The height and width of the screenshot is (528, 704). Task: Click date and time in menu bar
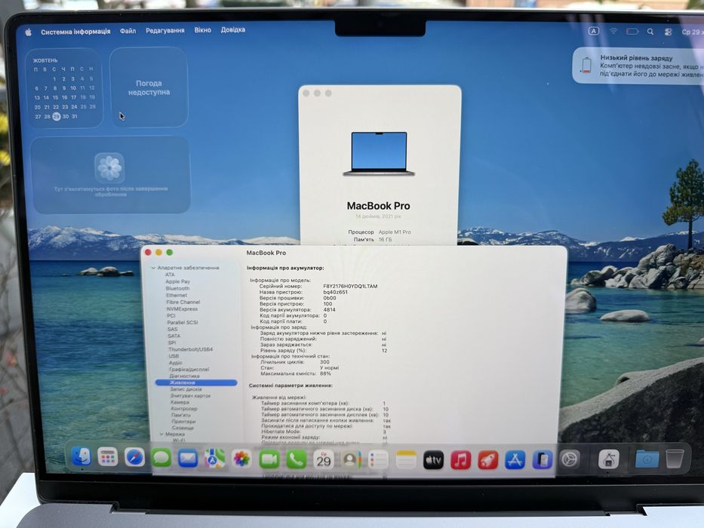pos(692,32)
